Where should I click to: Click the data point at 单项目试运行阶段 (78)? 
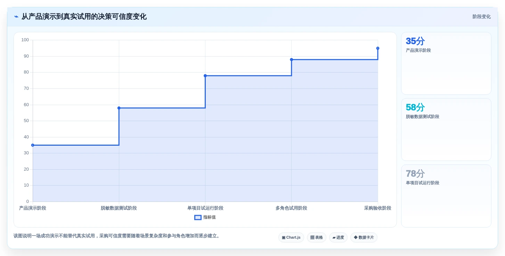205,76
